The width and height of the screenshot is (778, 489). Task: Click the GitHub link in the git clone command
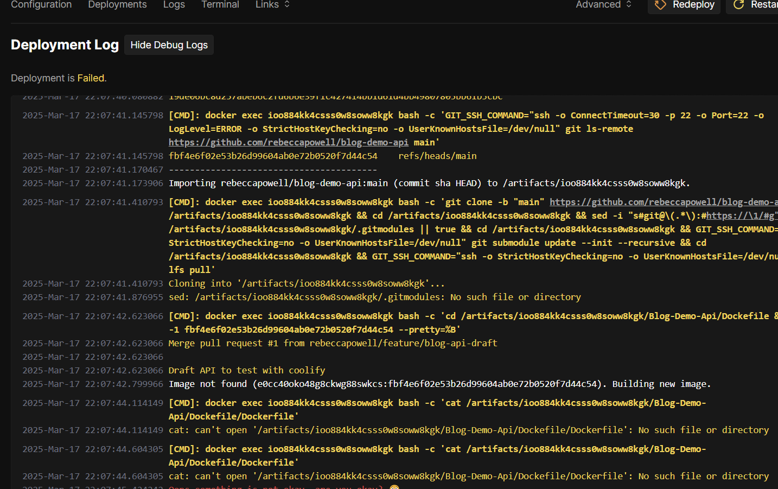(x=663, y=201)
